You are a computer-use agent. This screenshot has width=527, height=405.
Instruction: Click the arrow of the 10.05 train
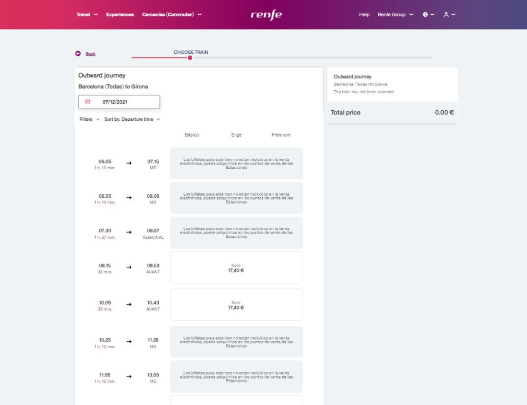(129, 304)
